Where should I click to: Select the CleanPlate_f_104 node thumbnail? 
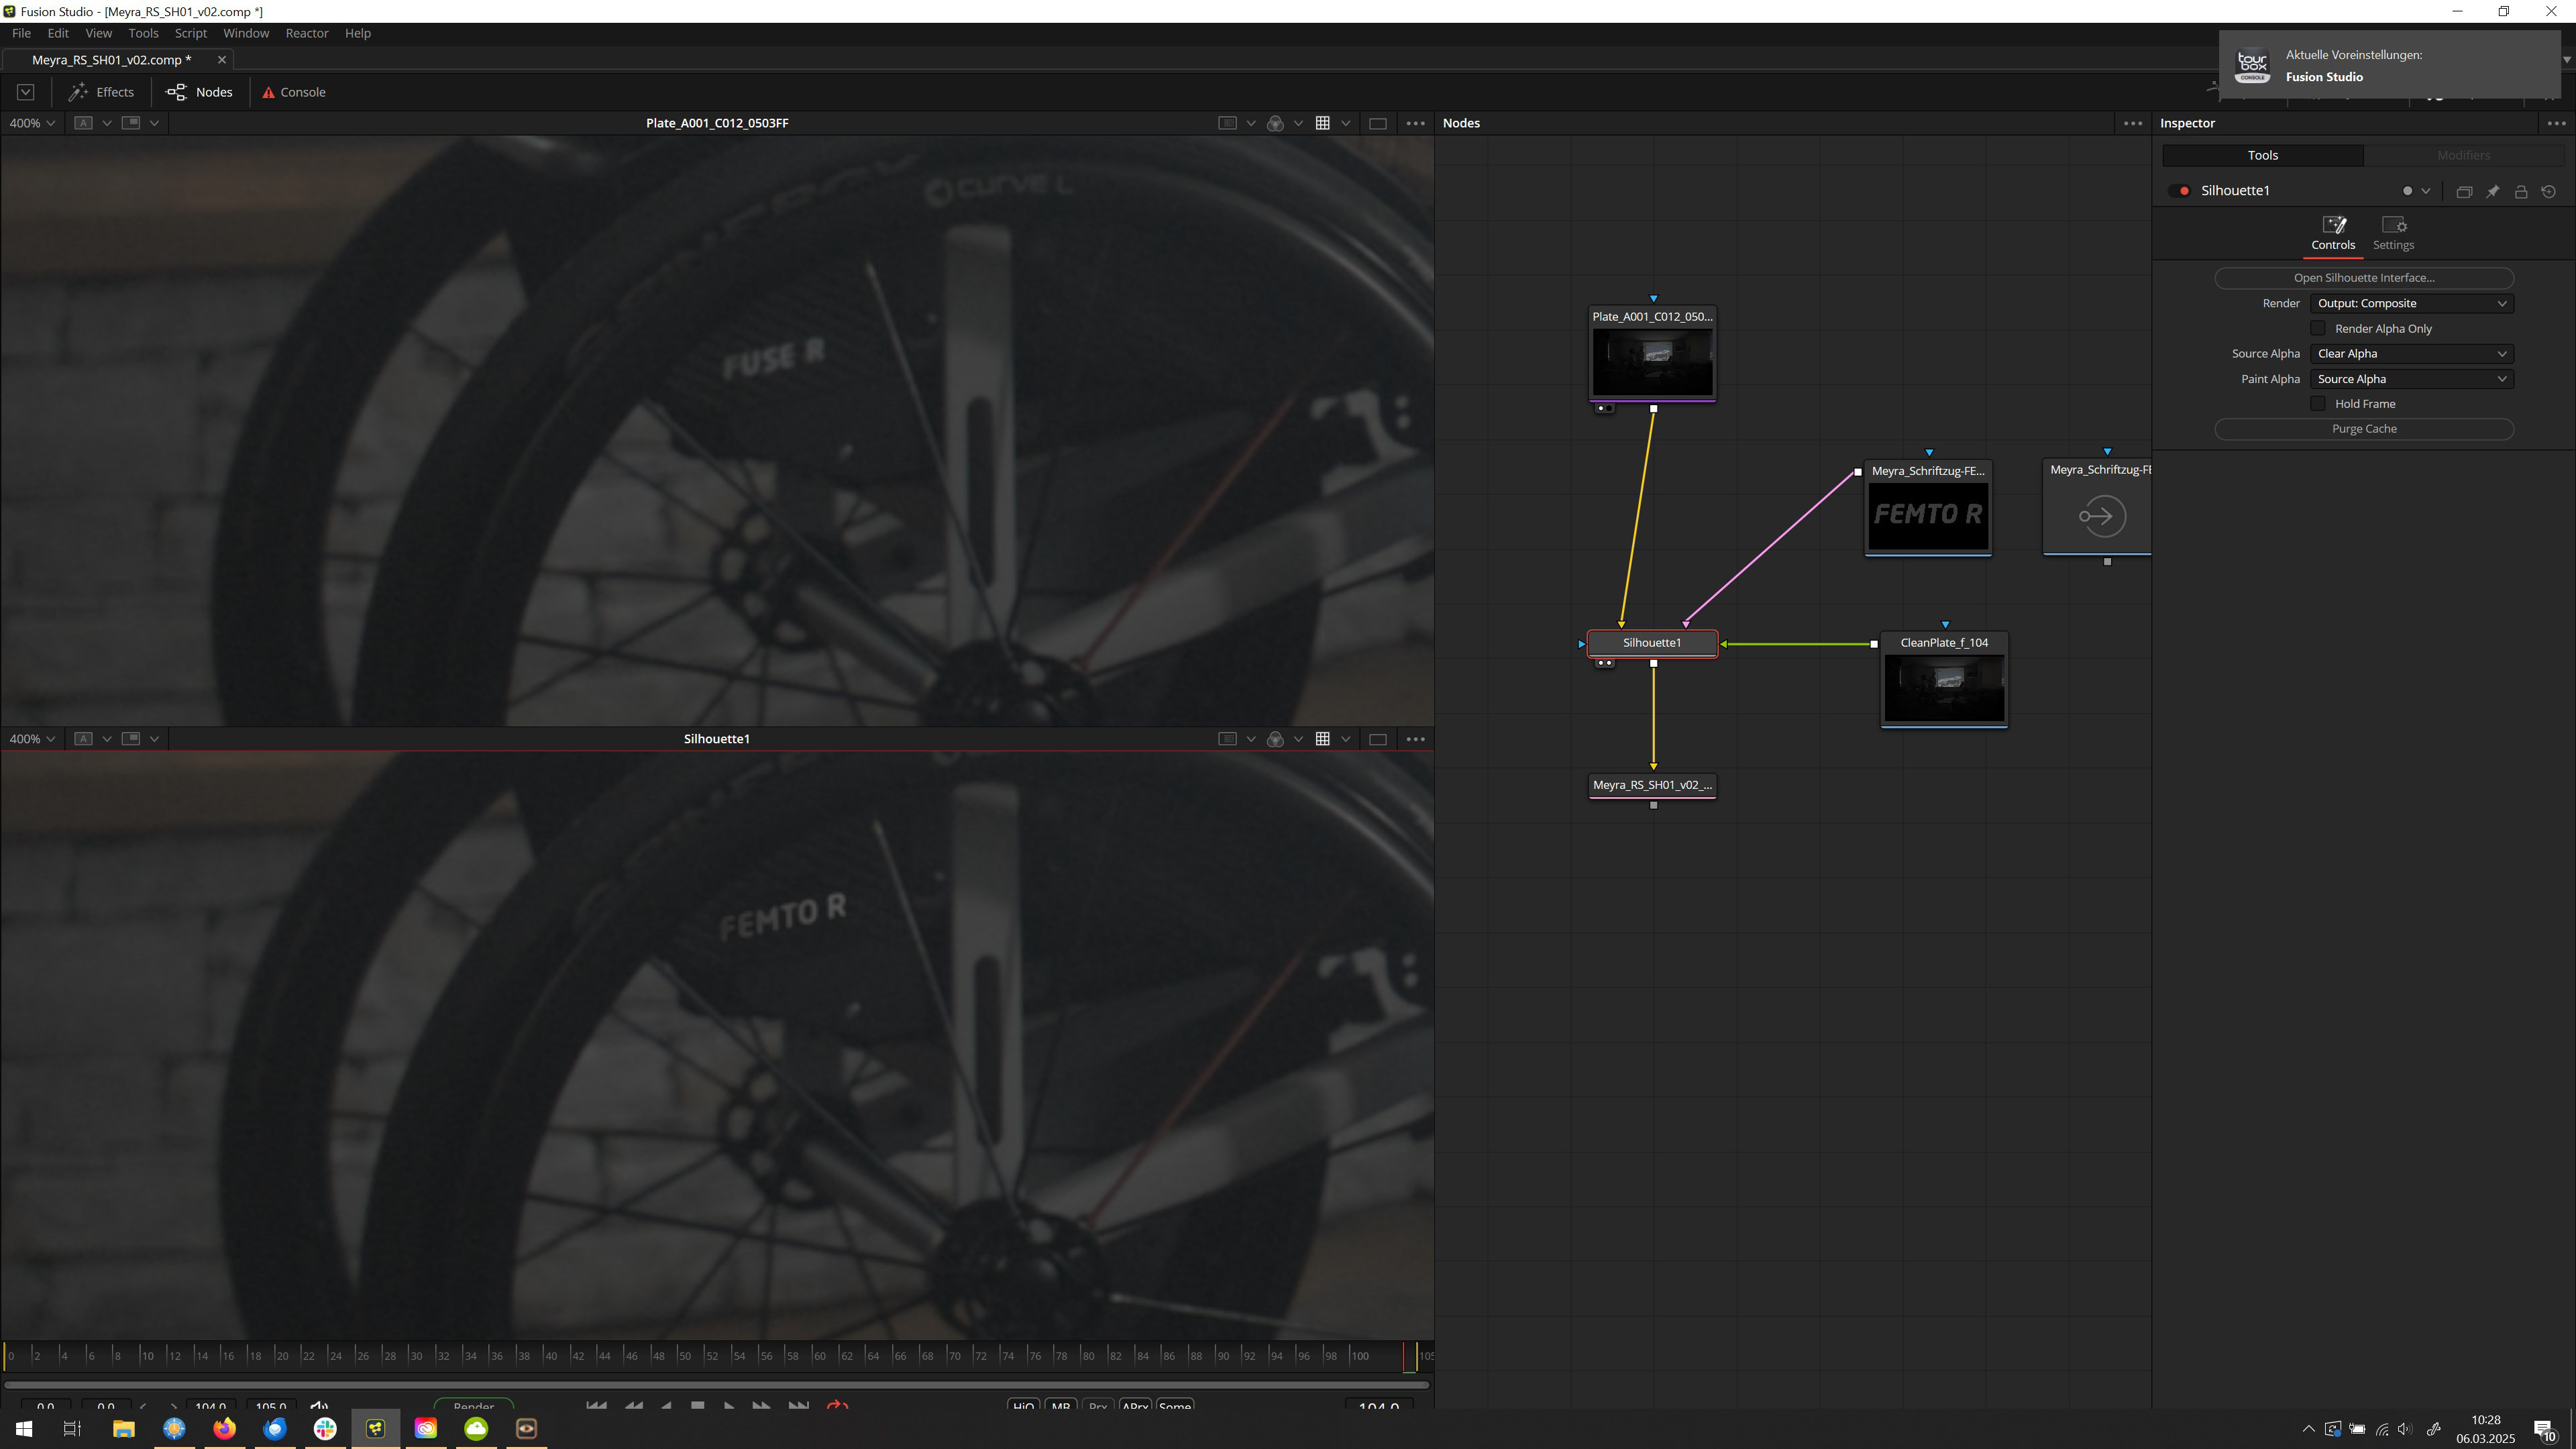pos(1944,687)
